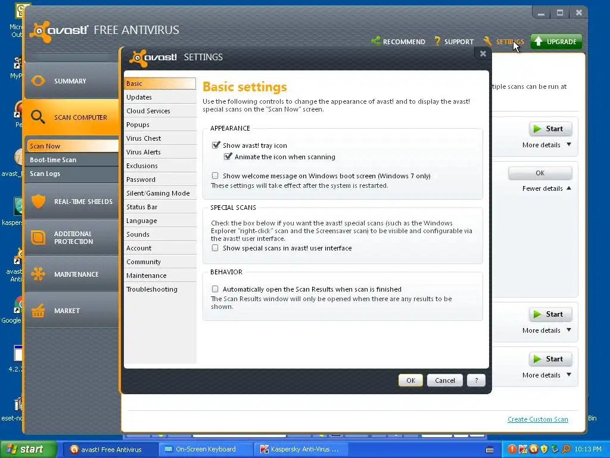Open the Cloud Services settings category

(x=160, y=110)
